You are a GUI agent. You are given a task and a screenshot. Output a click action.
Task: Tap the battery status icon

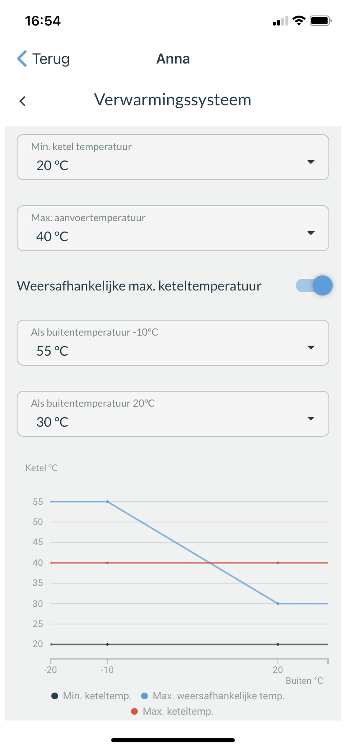click(321, 20)
